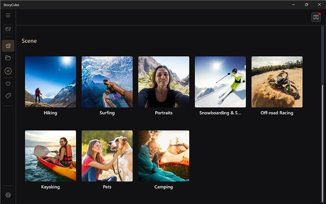
Task: Open the tags icon in sidebar
Action: (8, 95)
